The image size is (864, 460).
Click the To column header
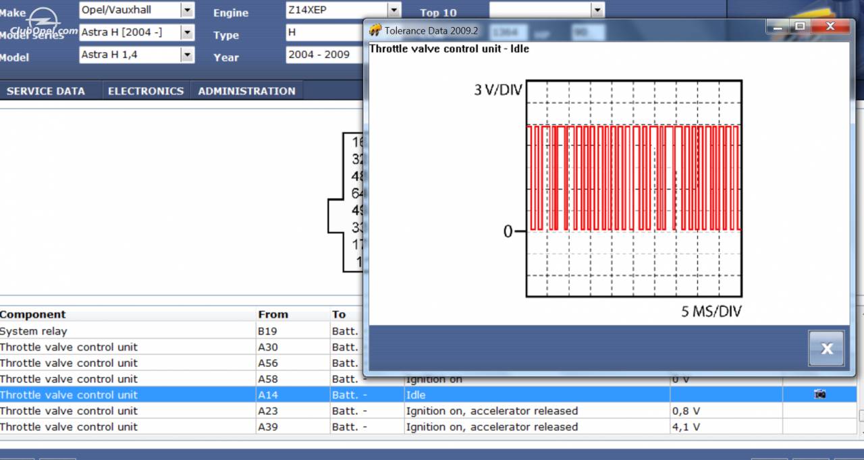[339, 314]
